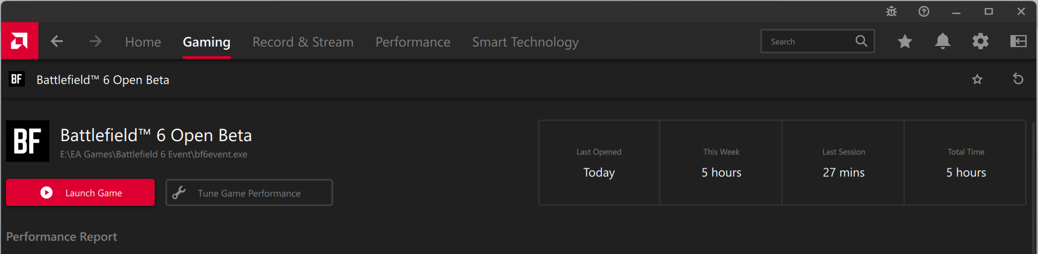Go to the Performance tab
Screen dimensions: 1038x254
413,42
